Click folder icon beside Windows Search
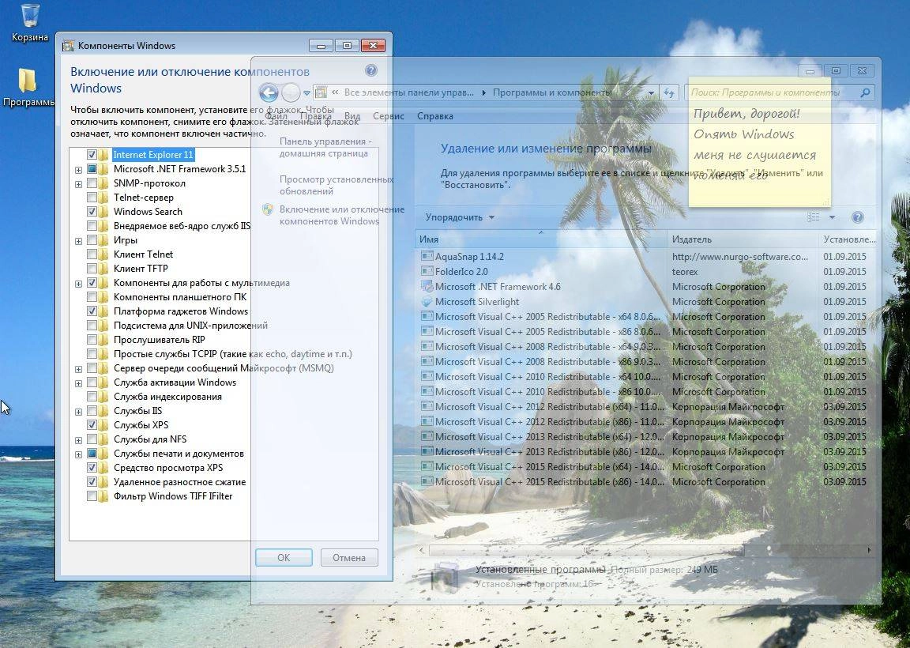 [104, 211]
